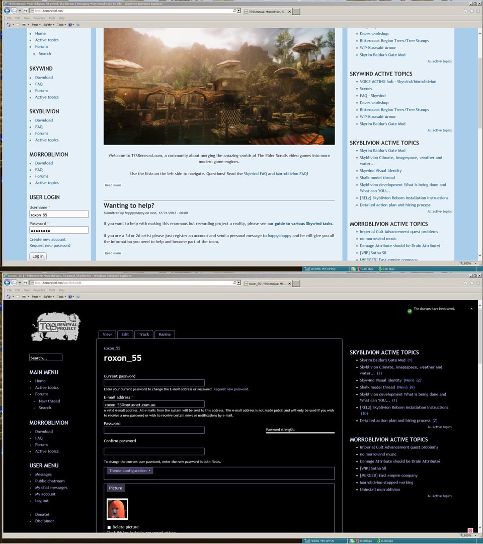Image resolution: width=483 pixels, height=544 pixels.
Task: Click the red upload arrow in the bottom status bar
Action: pyautogui.click(x=359, y=541)
